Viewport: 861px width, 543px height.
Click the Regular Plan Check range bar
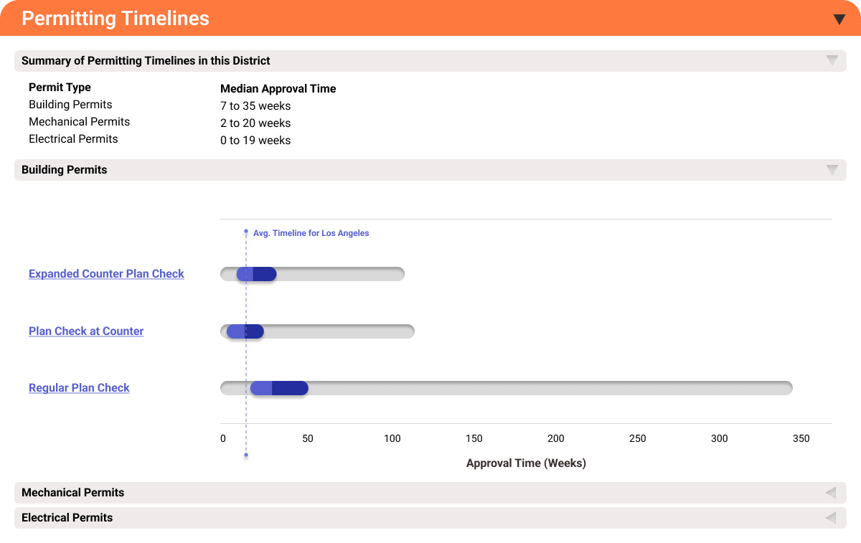pos(507,388)
